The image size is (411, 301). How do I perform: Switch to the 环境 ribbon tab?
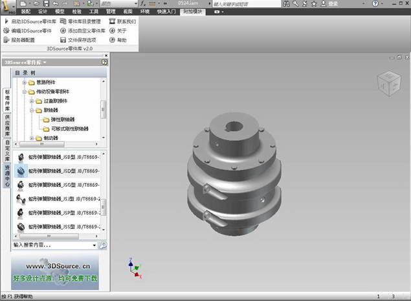tap(145, 12)
